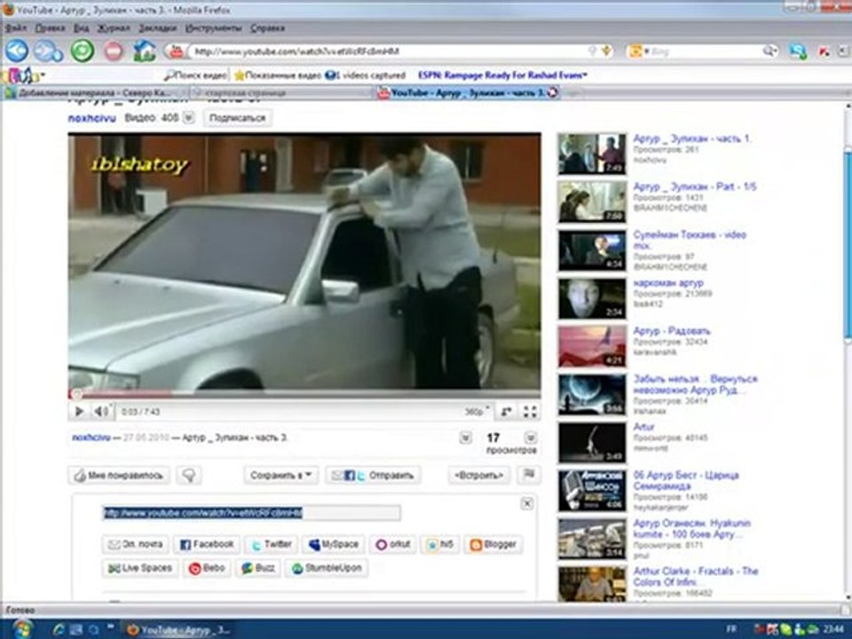The image size is (852, 639).
Task: Mute the video with the speaker icon
Action: [100, 411]
